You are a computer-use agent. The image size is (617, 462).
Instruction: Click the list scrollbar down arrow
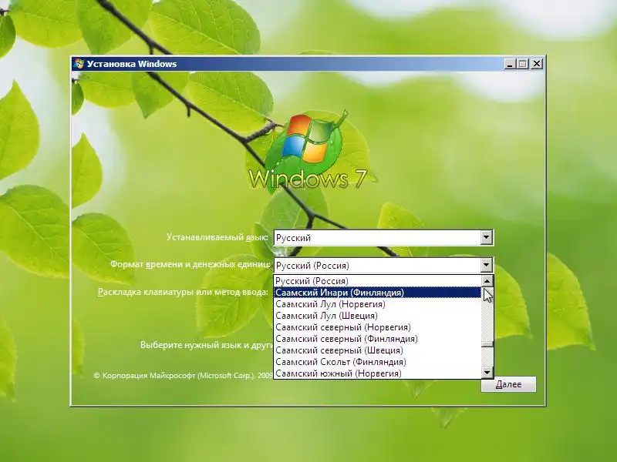(x=487, y=373)
